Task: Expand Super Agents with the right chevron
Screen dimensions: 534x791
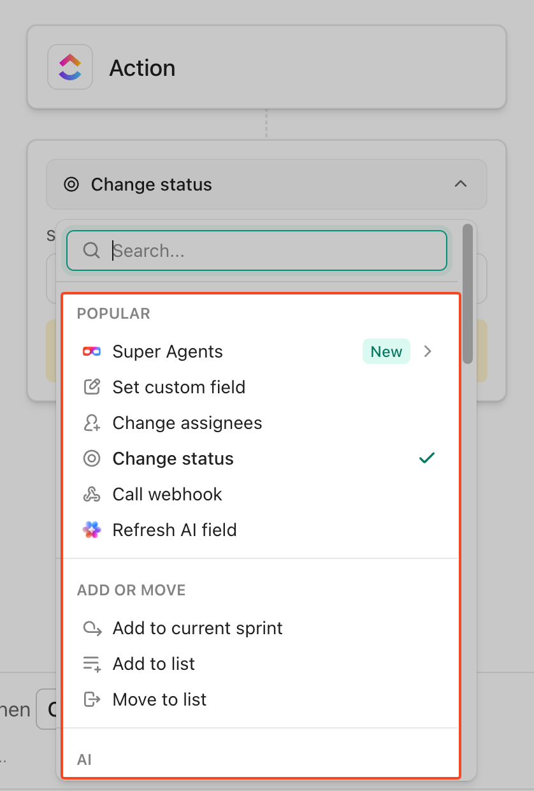Action: click(427, 351)
